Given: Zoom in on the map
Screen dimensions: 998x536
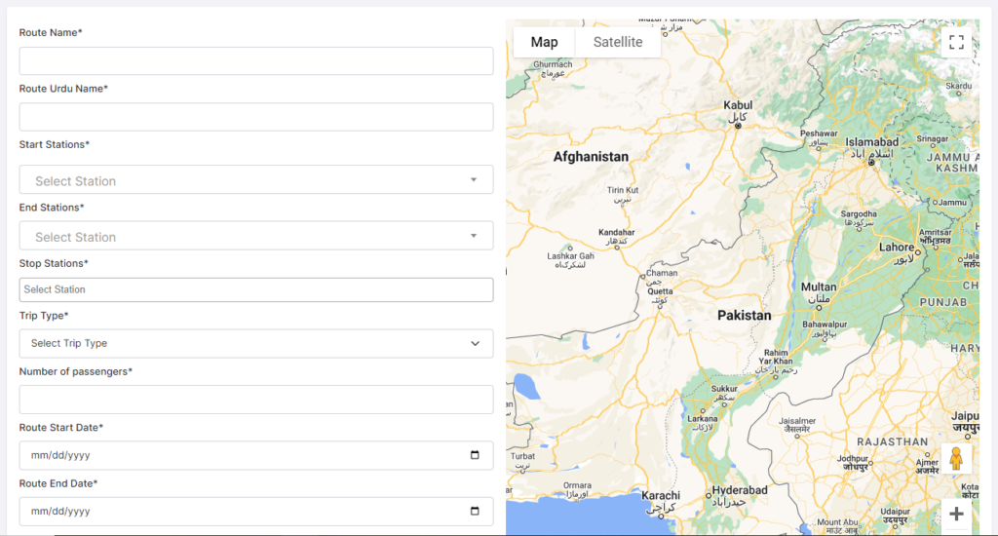Looking at the screenshot, I should 956,514.
